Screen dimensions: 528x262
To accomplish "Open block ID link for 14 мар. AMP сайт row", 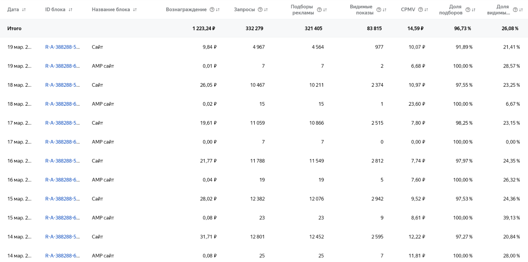I will pyautogui.click(x=62, y=255).
